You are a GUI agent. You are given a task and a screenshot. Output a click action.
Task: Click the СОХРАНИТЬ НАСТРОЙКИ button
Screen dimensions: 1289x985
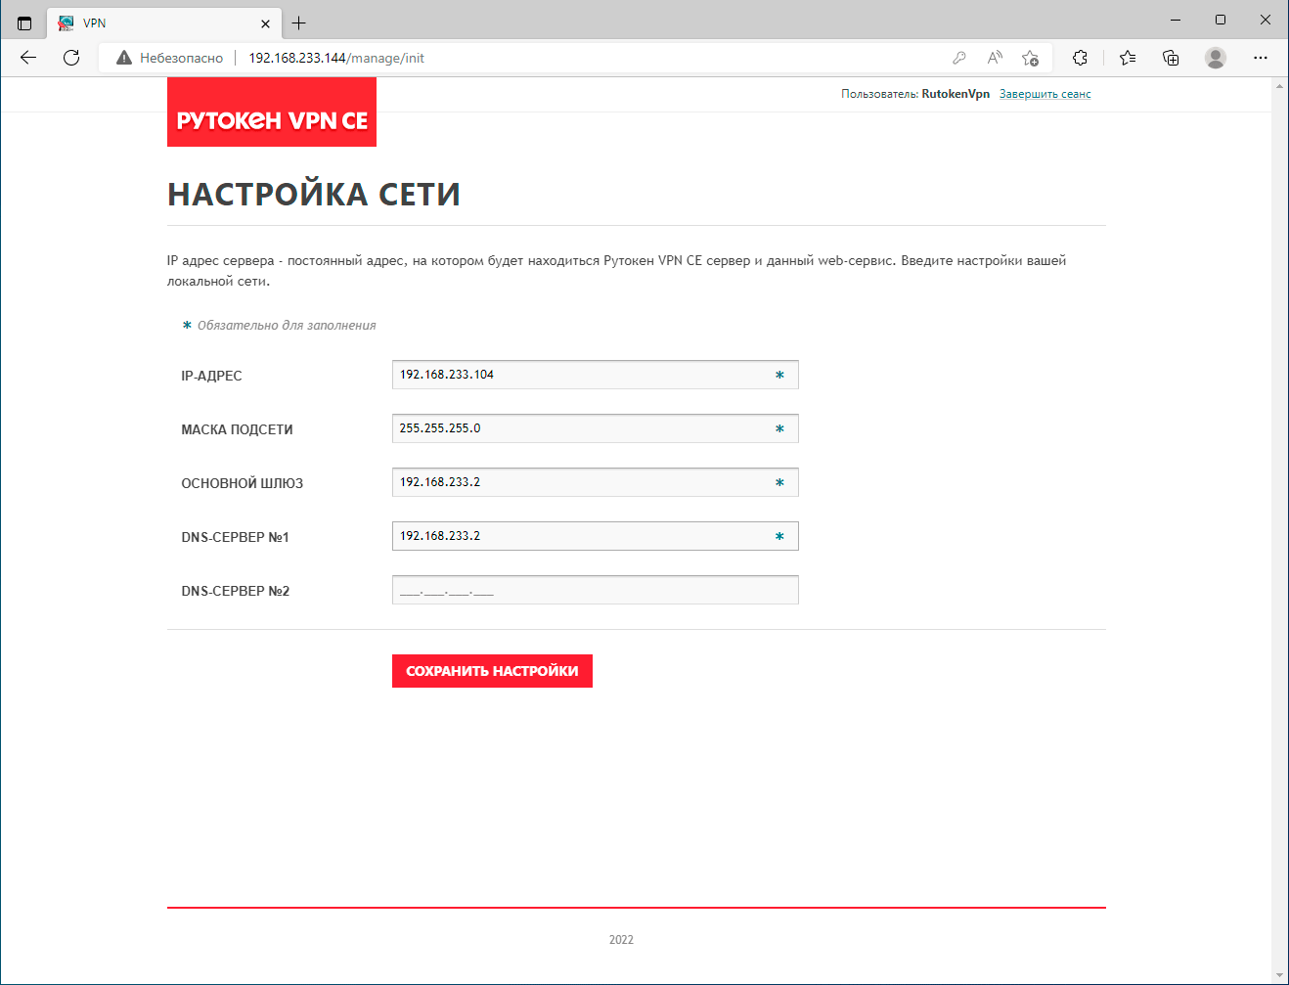click(492, 671)
